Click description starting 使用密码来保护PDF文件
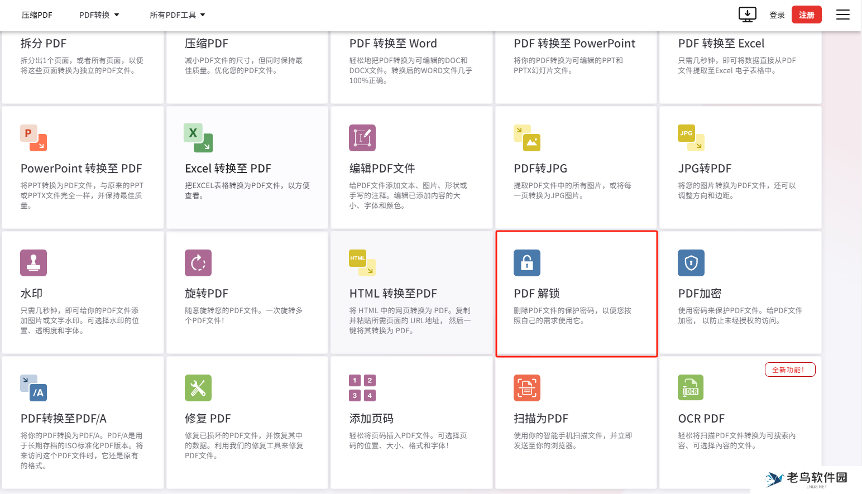The image size is (862, 494). (740, 315)
